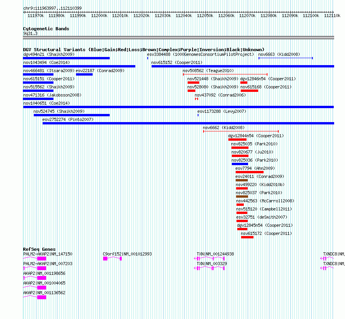Screen dimensions: 345x319
Task: Select the thin red interval under nsv6662
Action: pos(241,131)
